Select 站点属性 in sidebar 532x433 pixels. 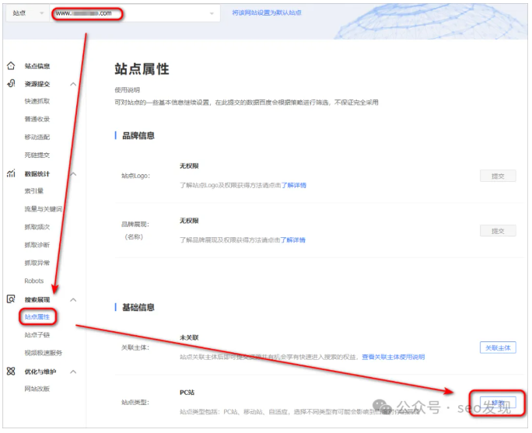coord(37,316)
